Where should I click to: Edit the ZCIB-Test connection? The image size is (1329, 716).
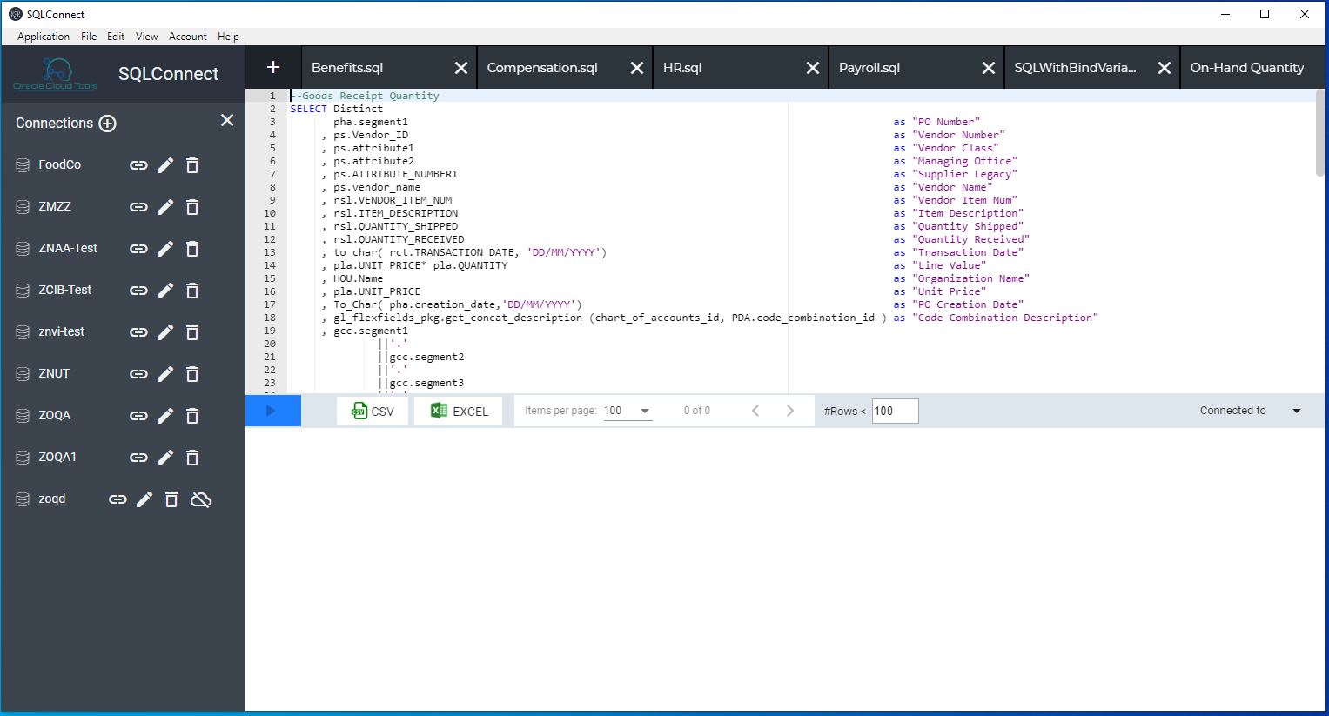click(x=165, y=291)
